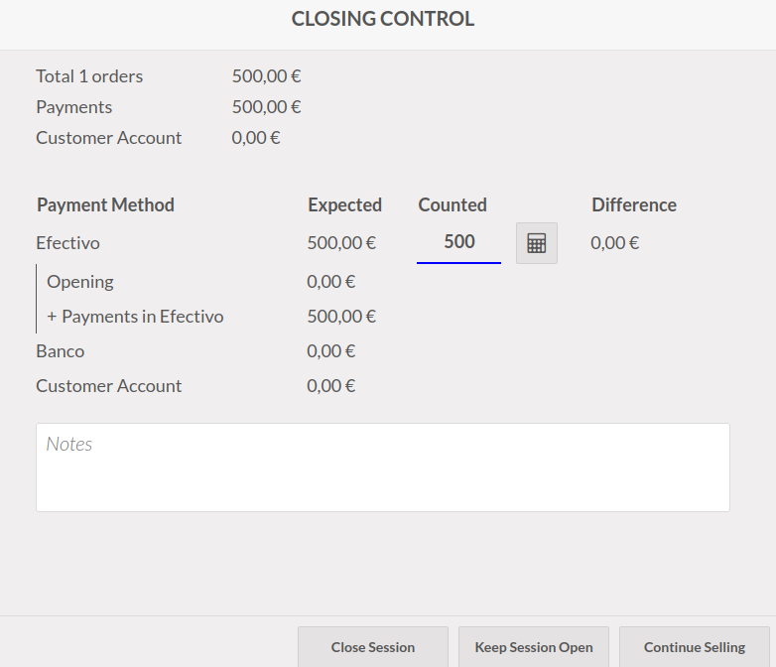Focus the Notes text area

pyautogui.click(x=382, y=467)
